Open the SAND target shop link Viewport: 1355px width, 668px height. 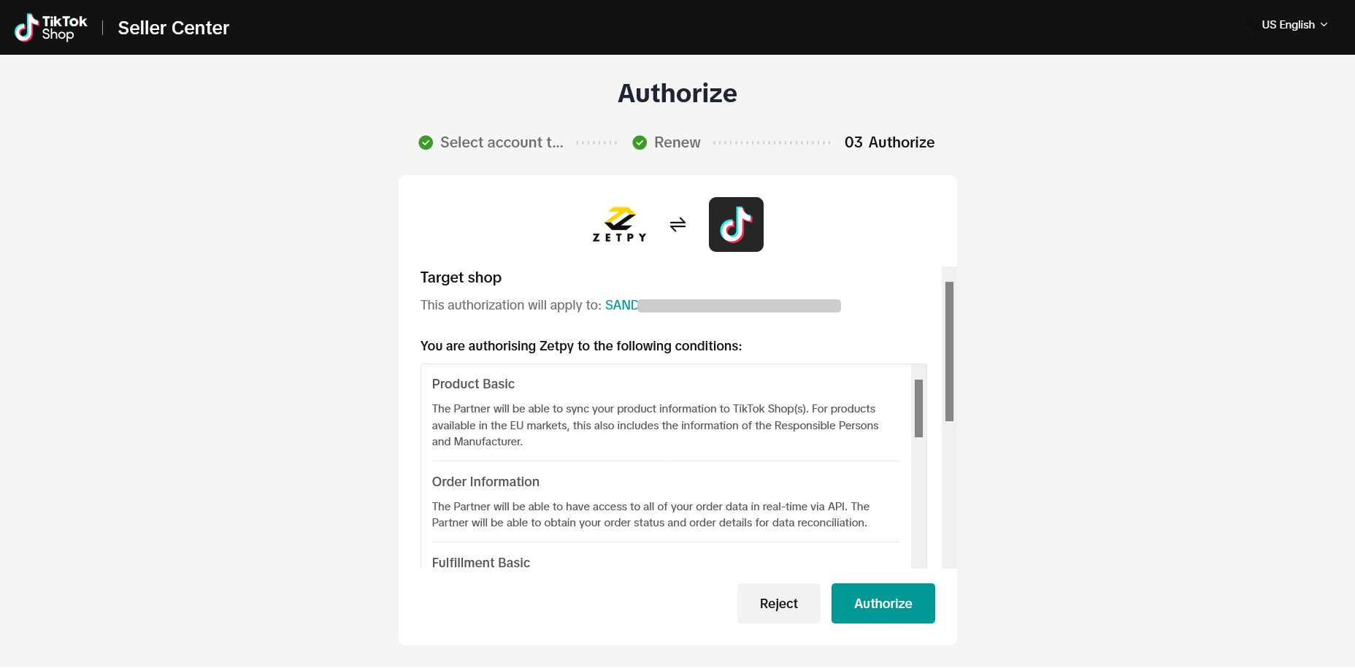pos(621,305)
